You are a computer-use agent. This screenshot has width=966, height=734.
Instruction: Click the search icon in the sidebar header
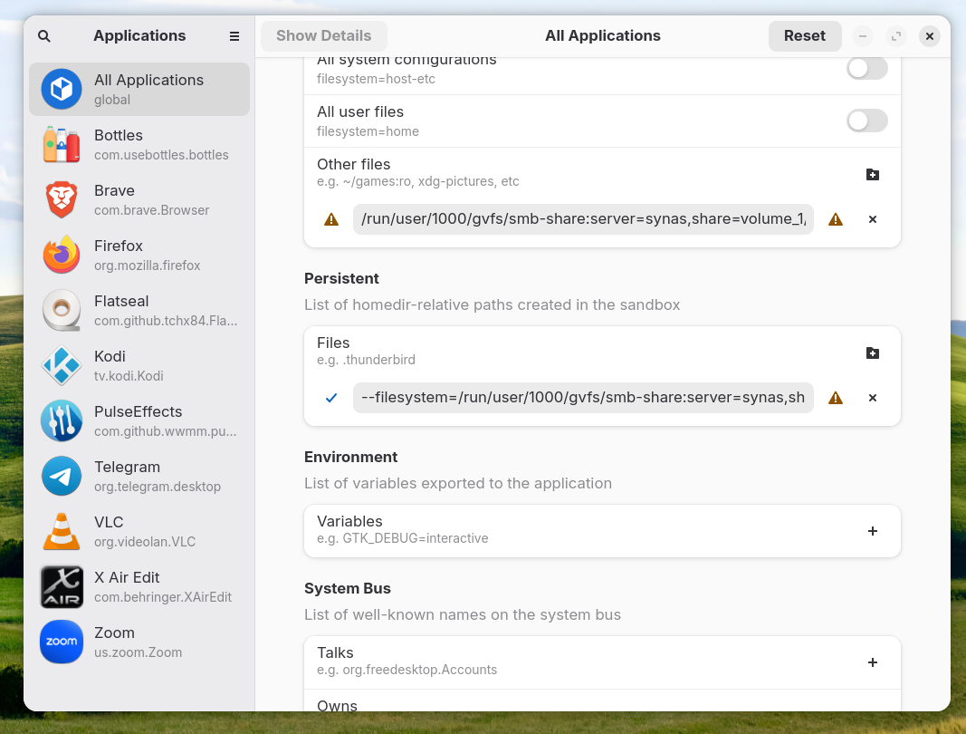coord(44,36)
